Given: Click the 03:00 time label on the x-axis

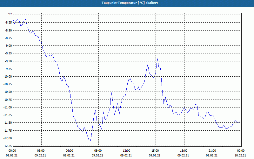Looking at the screenshot, I should pyautogui.click(x=41, y=151).
